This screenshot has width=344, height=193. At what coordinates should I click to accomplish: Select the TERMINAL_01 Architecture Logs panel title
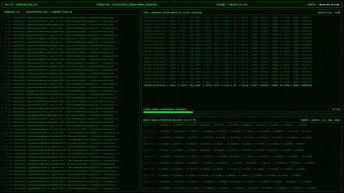point(38,12)
